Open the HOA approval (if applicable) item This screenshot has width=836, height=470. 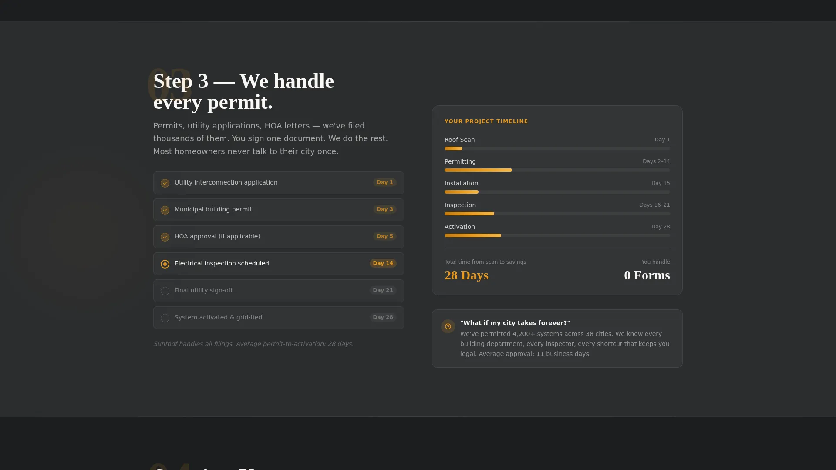[x=279, y=237]
